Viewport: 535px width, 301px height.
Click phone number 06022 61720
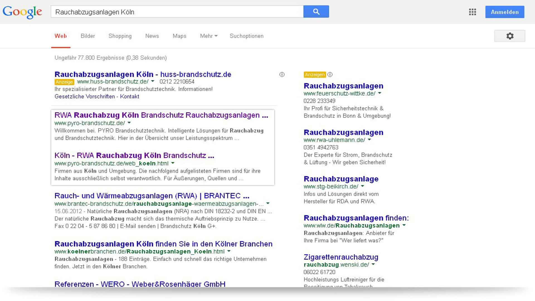[x=319, y=272]
